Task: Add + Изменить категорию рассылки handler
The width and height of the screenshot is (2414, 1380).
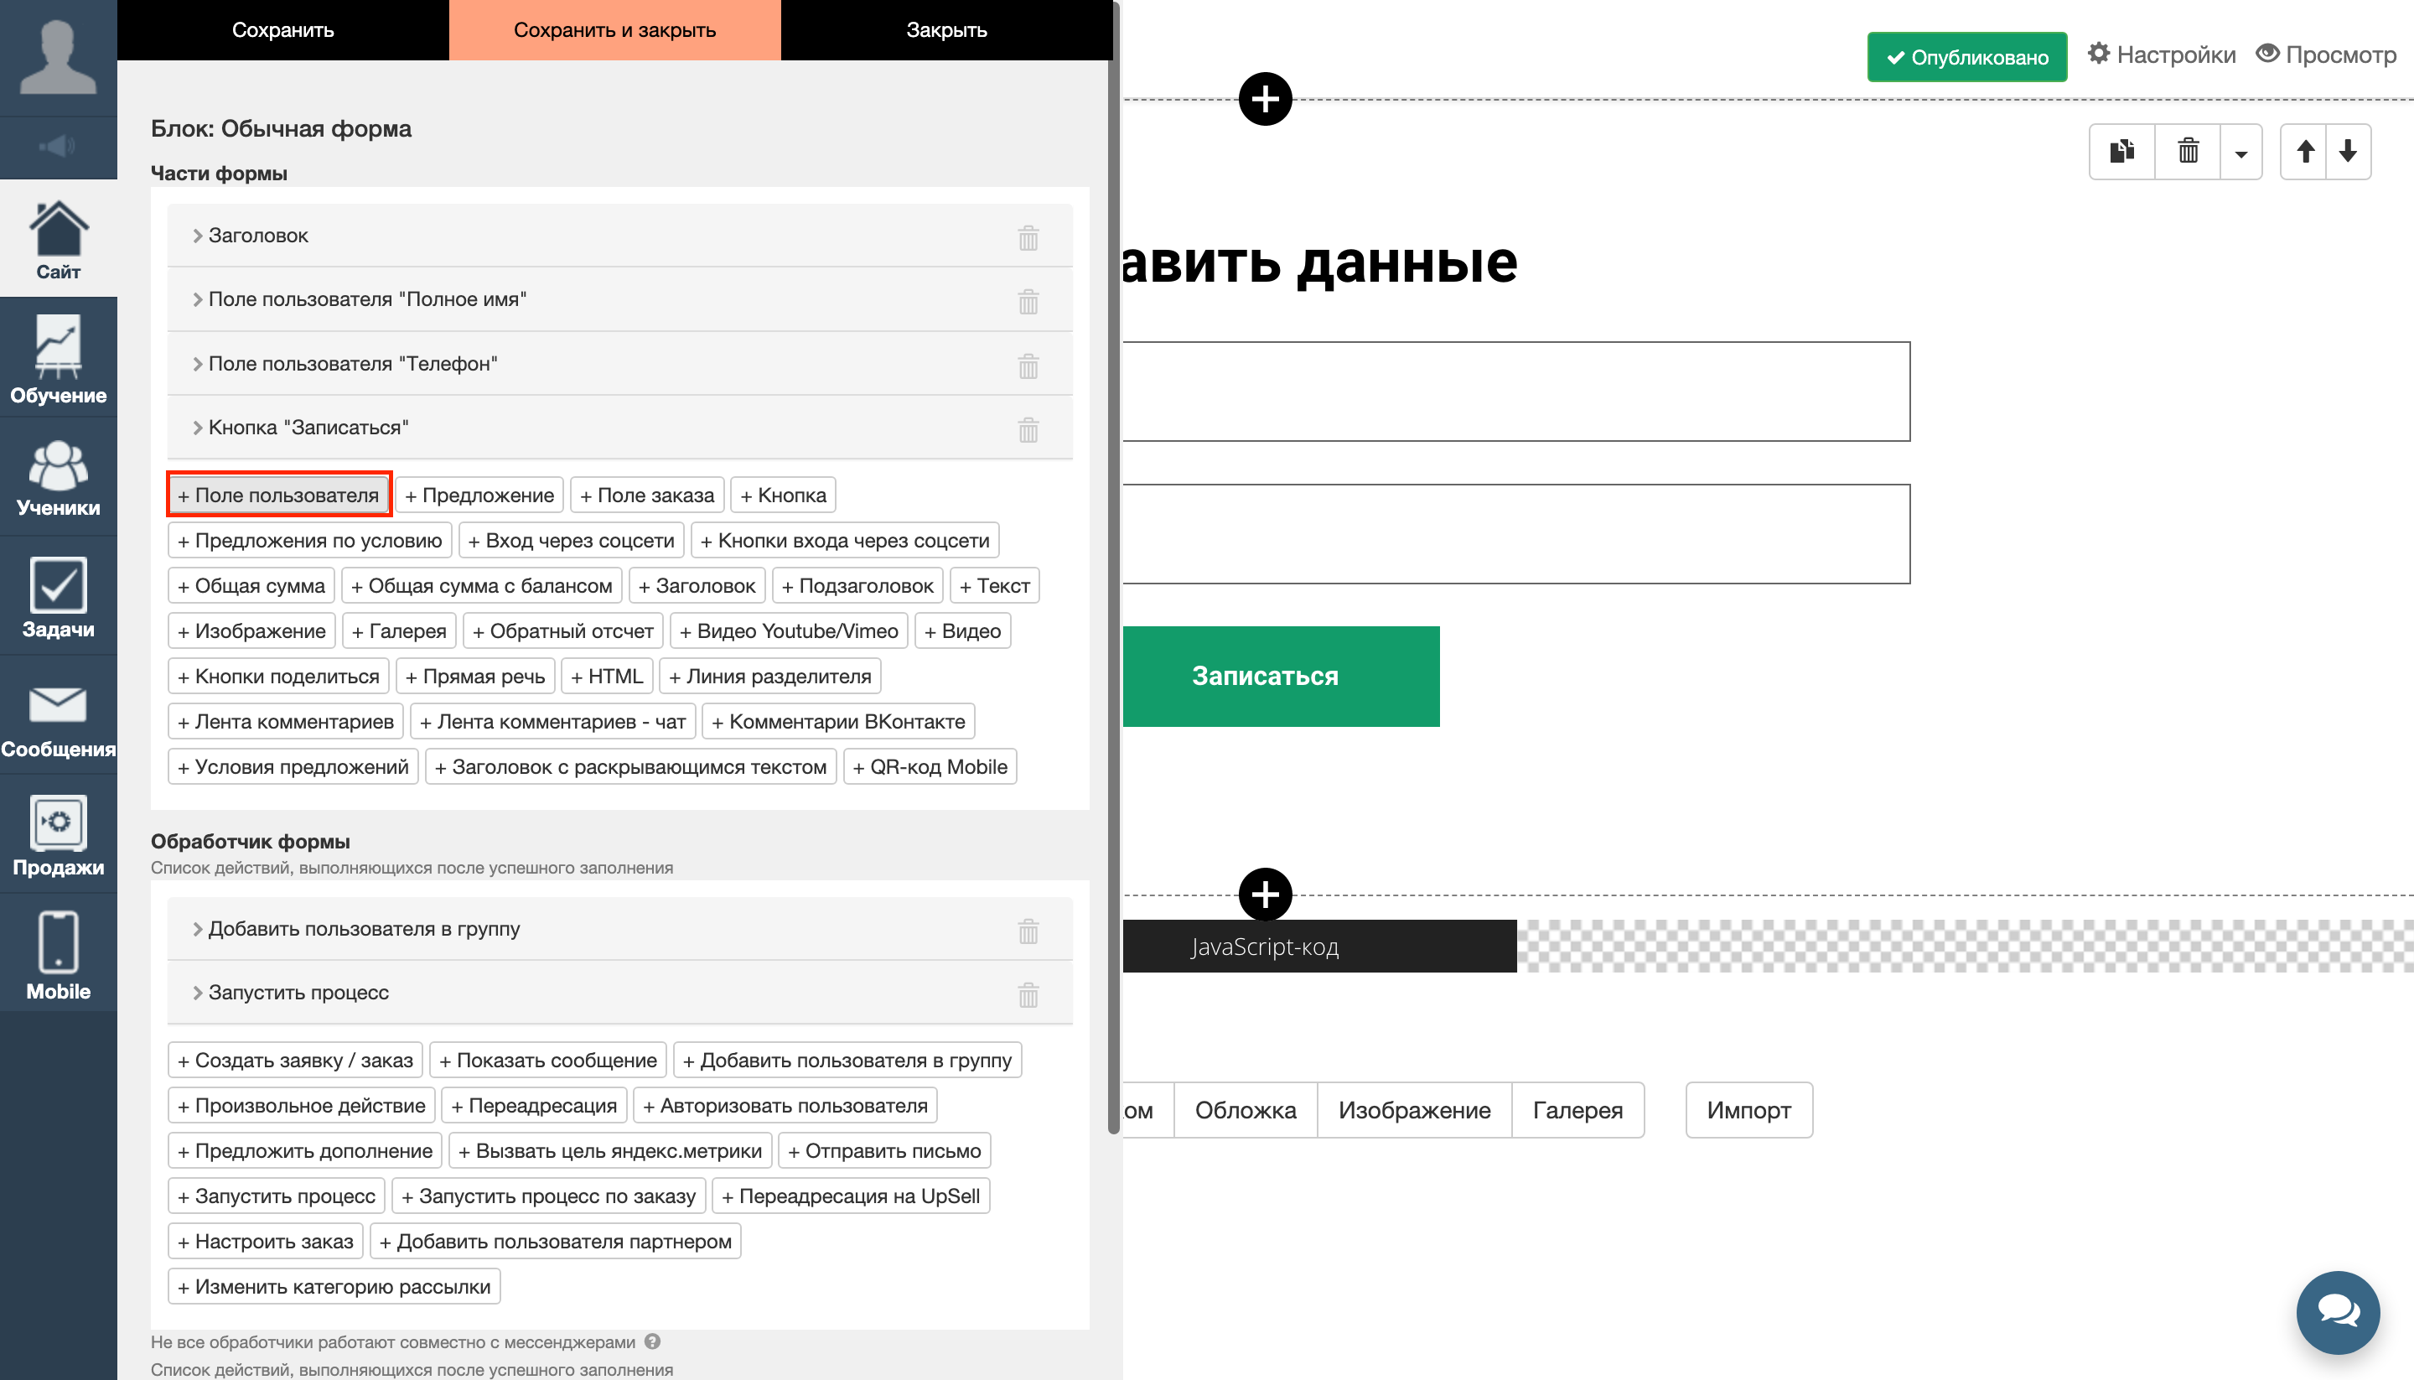Action: pos(334,1286)
